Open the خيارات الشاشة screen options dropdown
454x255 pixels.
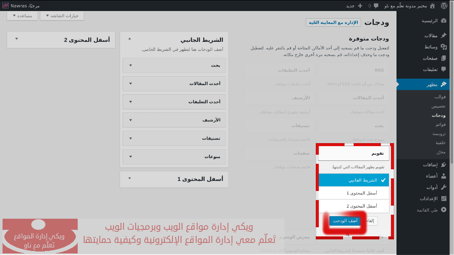pyautogui.click(x=65, y=16)
